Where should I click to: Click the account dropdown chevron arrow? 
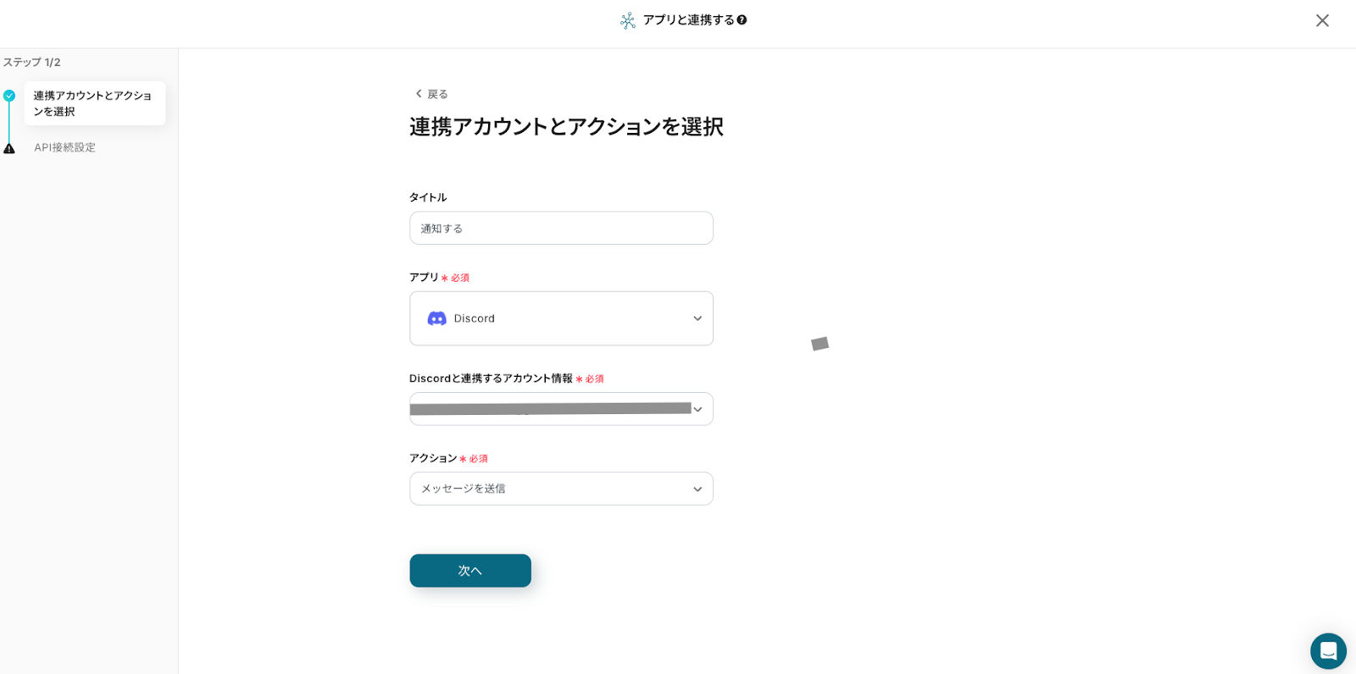point(697,410)
